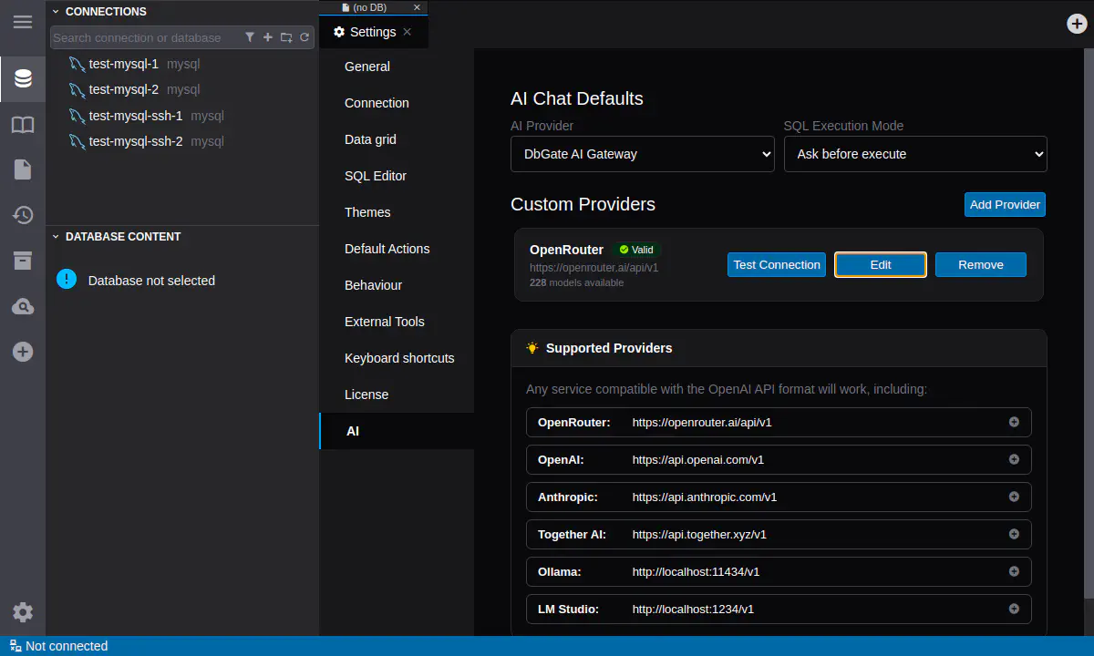Click the refresh connections icon
Image resolution: width=1094 pixels, height=656 pixels.
(304, 37)
